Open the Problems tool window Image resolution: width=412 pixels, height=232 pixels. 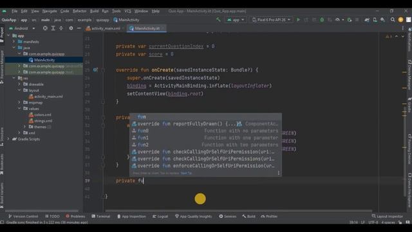coord(75,217)
